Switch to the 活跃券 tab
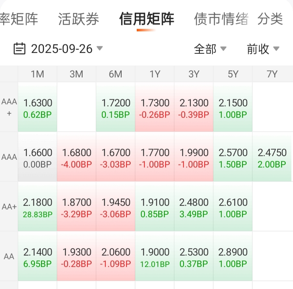Image resolution: width=293 pixels, height=289 pixels. (x=78, y=19)
